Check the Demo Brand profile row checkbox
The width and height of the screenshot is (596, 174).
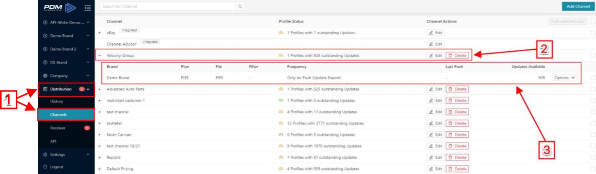pyautogui.click(x=593, y=78)
